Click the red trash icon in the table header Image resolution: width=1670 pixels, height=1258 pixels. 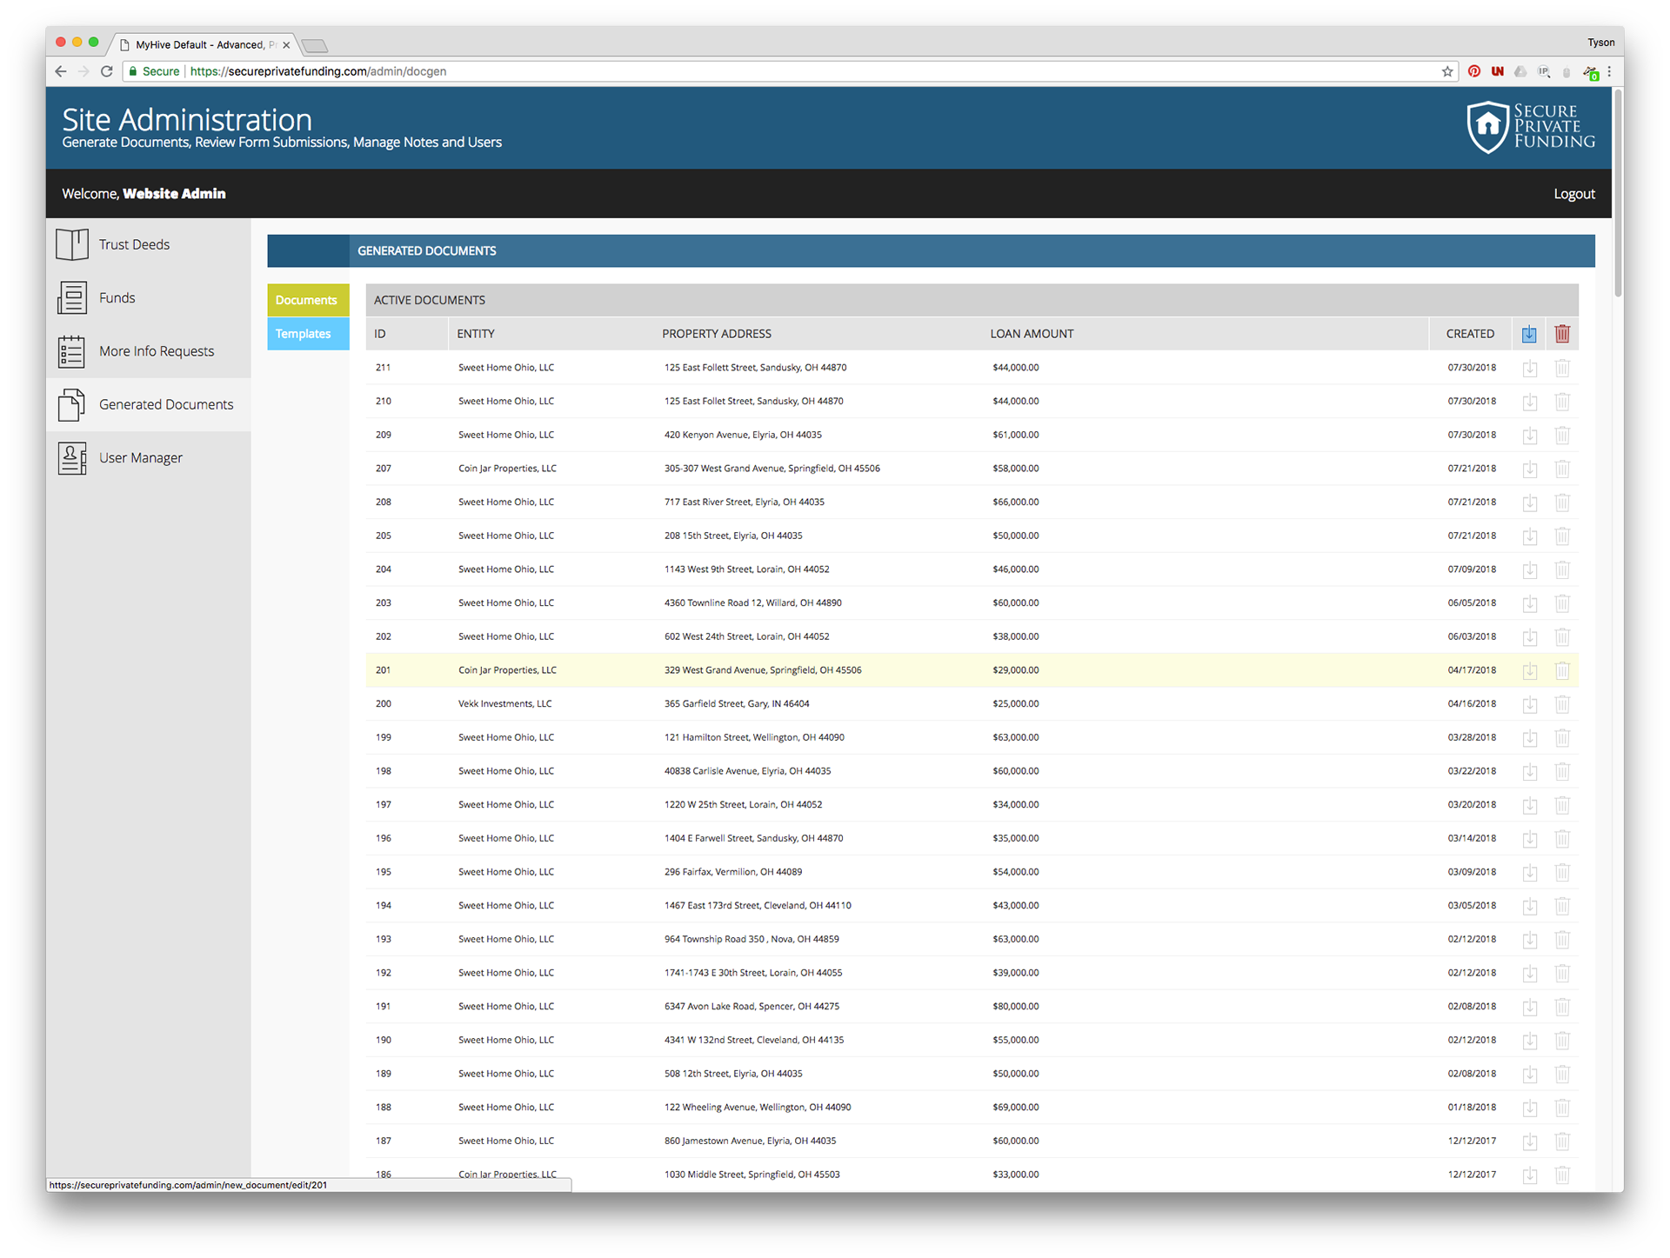click(1562, 334)
